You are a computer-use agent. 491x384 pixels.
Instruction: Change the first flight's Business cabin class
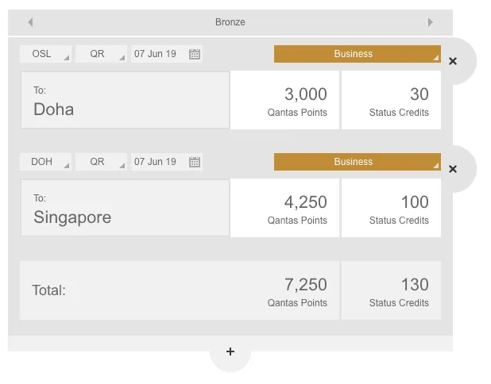click(x=358, y=54)
